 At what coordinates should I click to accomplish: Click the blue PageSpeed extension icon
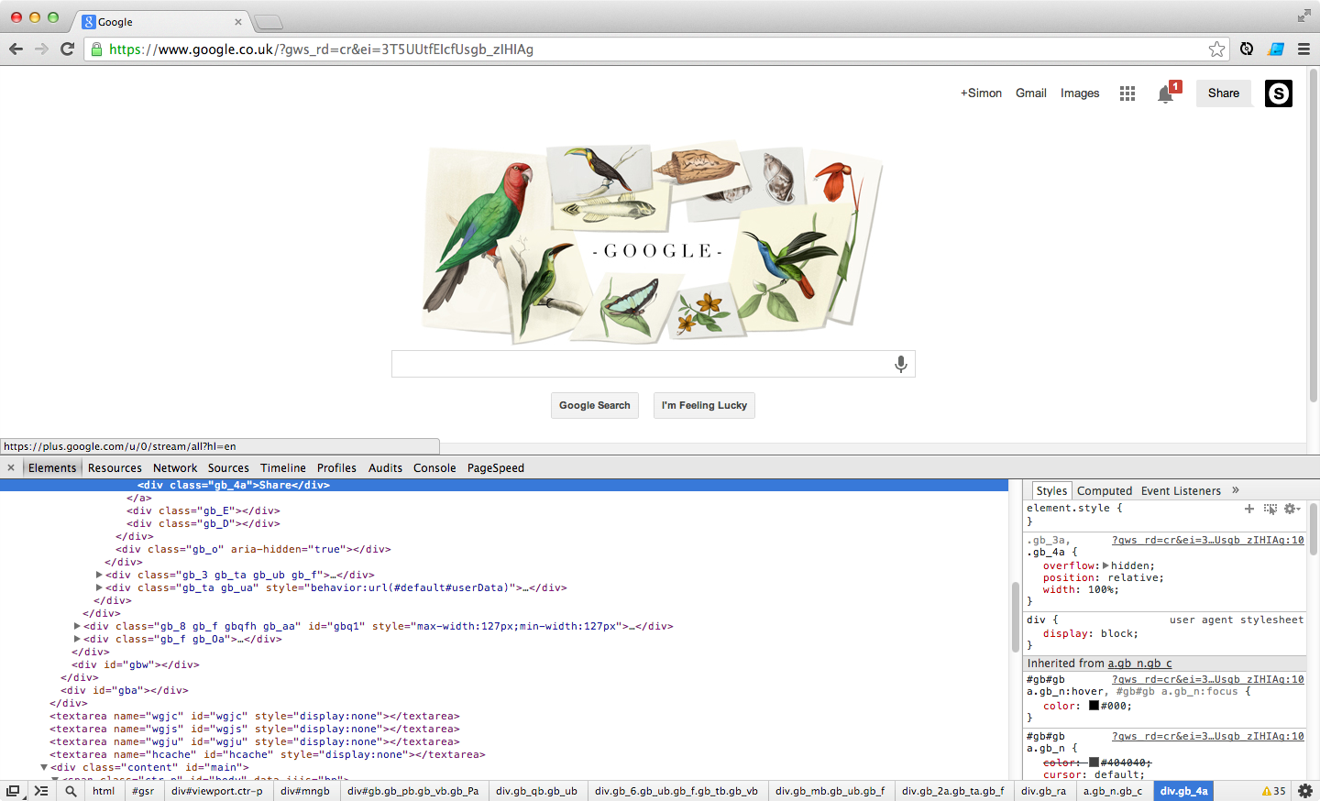coord(1276,49)
